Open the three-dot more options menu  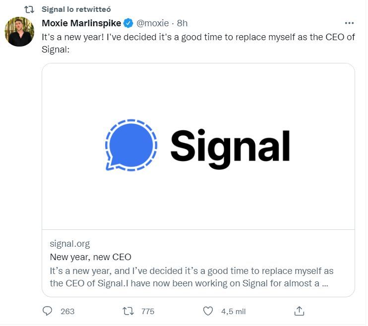pos(349,23)
